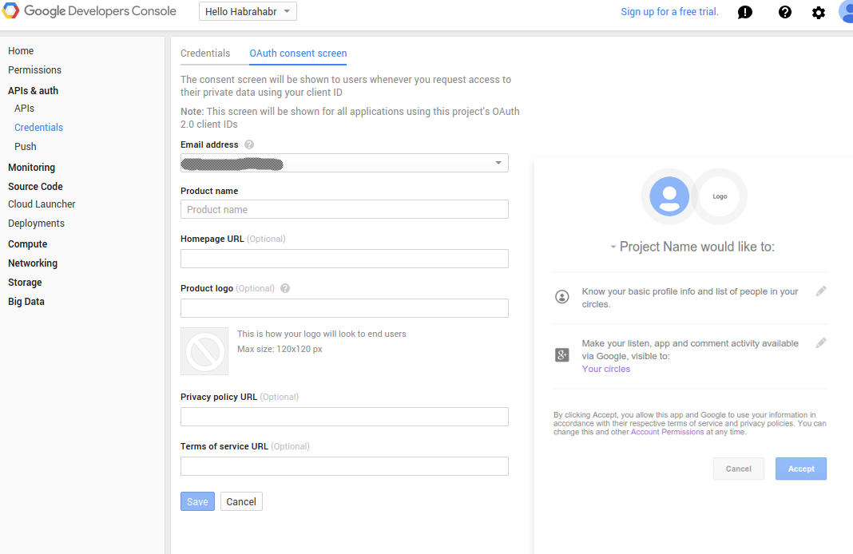
Task: Click the 'Project Name would like to:' heading
Action: pyautogui.click(x=697, y=247)
